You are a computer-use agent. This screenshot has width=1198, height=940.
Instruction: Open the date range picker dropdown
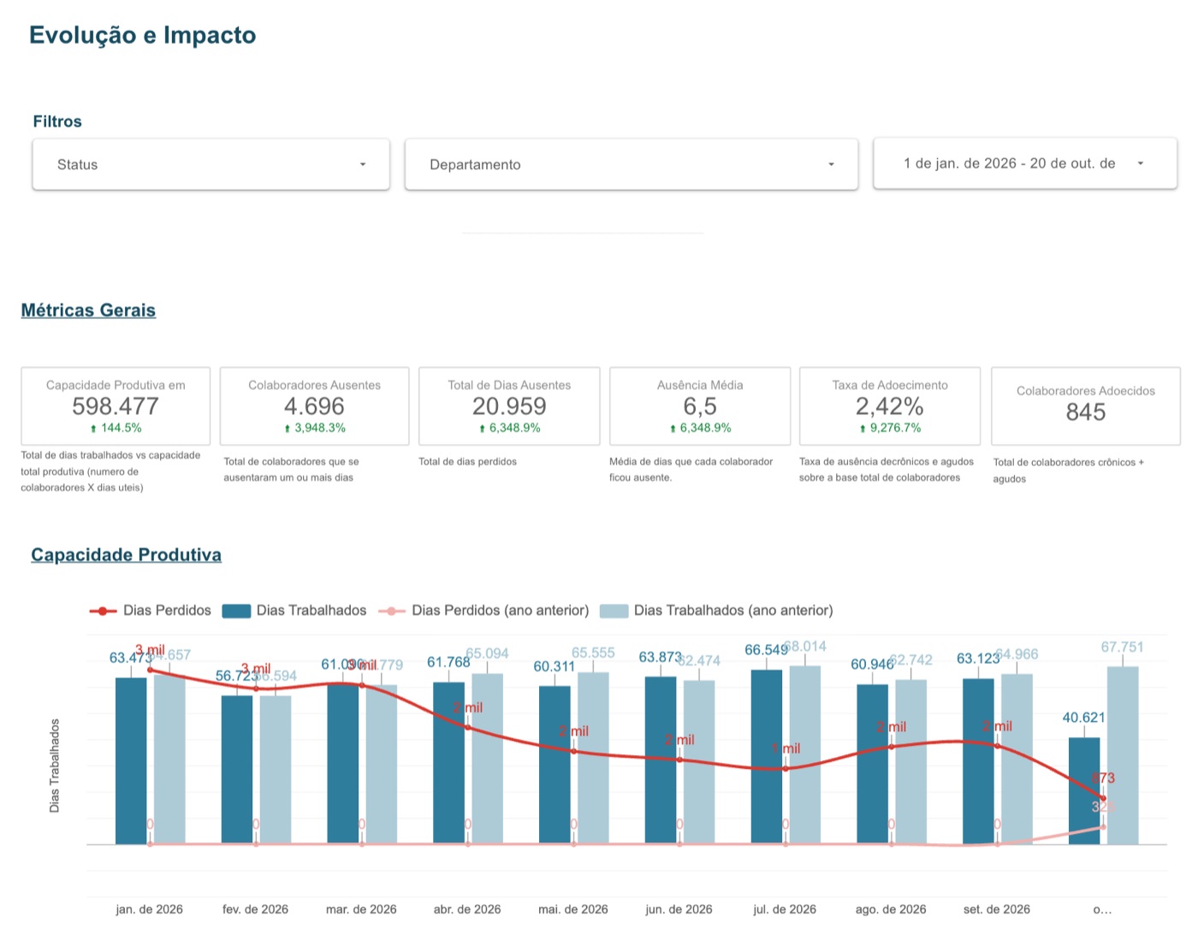click(x=1024, y=163)
